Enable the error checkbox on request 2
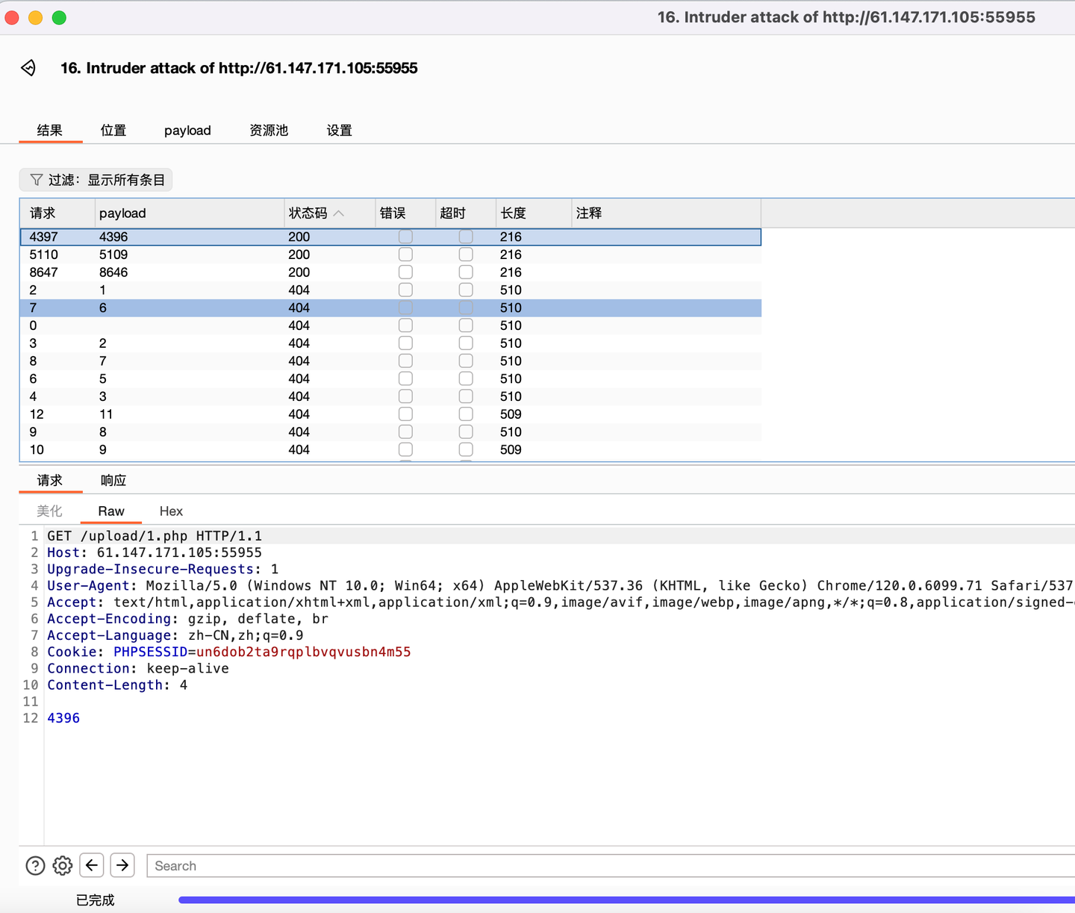This screenshot has height=913, width=1075. click(x=405, y=290)
